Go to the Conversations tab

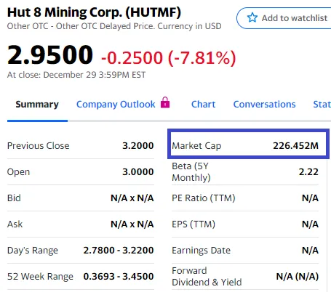click(x=264, y=105)
